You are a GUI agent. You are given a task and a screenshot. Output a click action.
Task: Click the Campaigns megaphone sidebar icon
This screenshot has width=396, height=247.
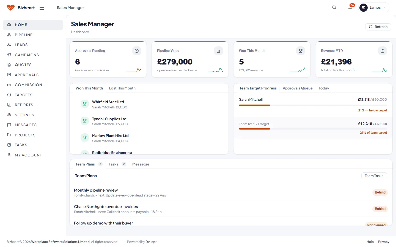(9, 55)
